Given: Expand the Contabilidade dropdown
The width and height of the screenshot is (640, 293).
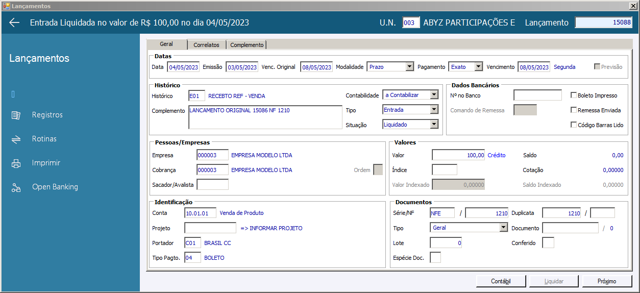Looking at the screenshot, I should [434, 95].
